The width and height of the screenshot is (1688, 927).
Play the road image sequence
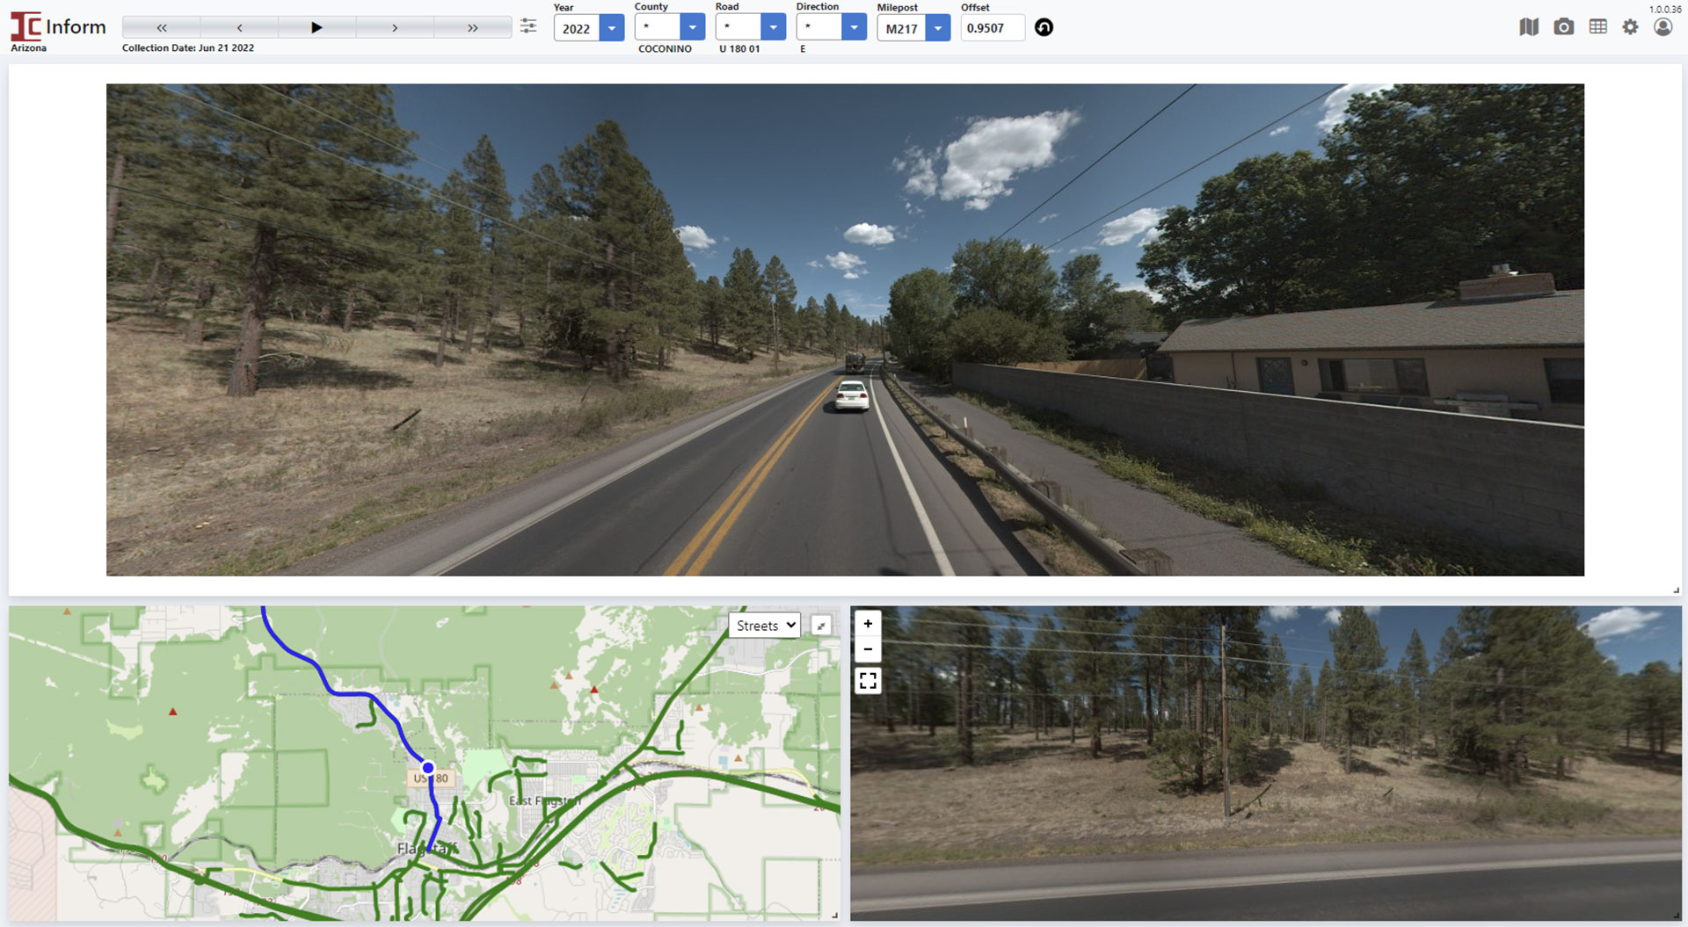[x=316, y=28]
